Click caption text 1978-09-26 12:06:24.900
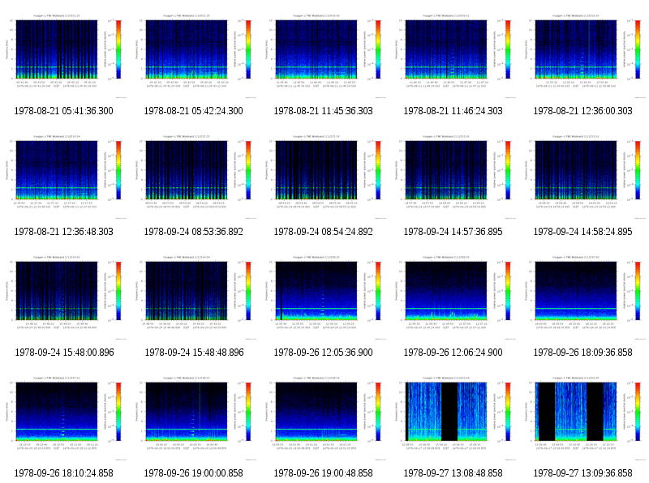Viewport: 649px width, 483px height. point(453,353)
